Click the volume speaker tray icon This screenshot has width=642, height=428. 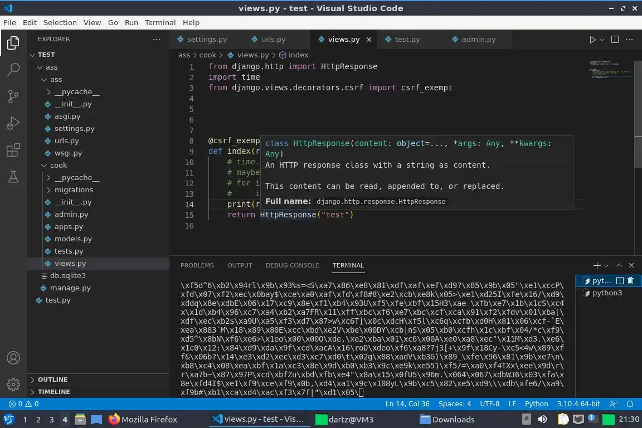(542, 420)
